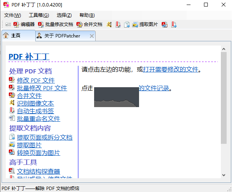Click the icon beside 修改 PDF 文件
The height and width of the screenshot is (192, 232).
[x=12, y=80]
